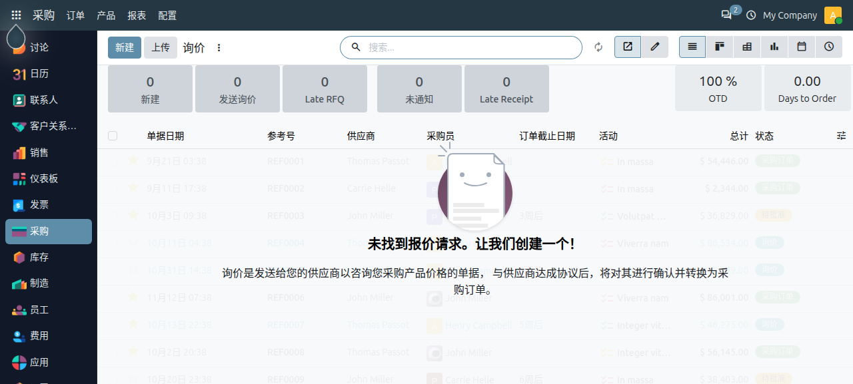853x384 pixels.
Task: Click the 上传 button
Action: click(x=161, y=47)
